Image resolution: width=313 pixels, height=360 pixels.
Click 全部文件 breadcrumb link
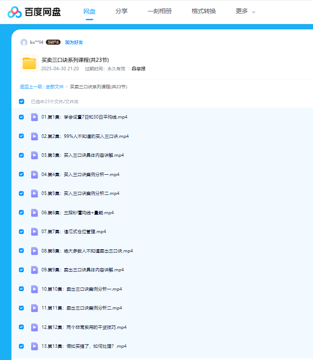tap(55, 87)
